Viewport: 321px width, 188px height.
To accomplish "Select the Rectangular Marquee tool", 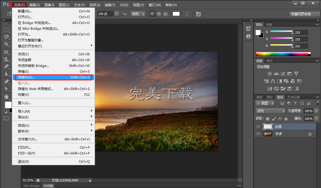I will point(6,30).
